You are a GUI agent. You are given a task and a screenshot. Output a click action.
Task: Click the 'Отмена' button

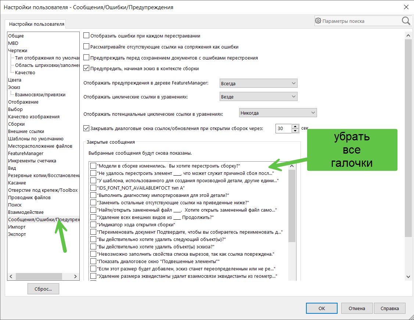coord(357,308)
